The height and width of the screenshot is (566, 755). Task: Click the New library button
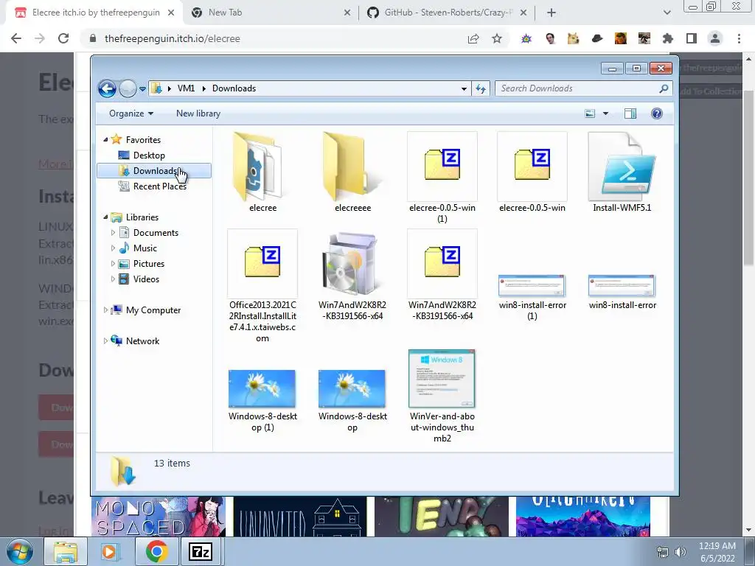click(x=198, y=113)
